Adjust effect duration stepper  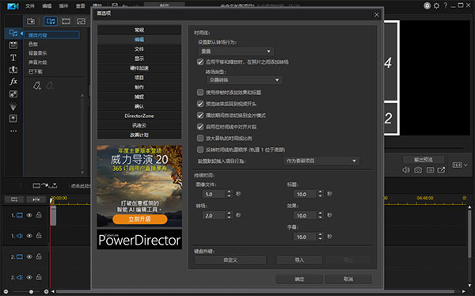(x=321, y=215)
